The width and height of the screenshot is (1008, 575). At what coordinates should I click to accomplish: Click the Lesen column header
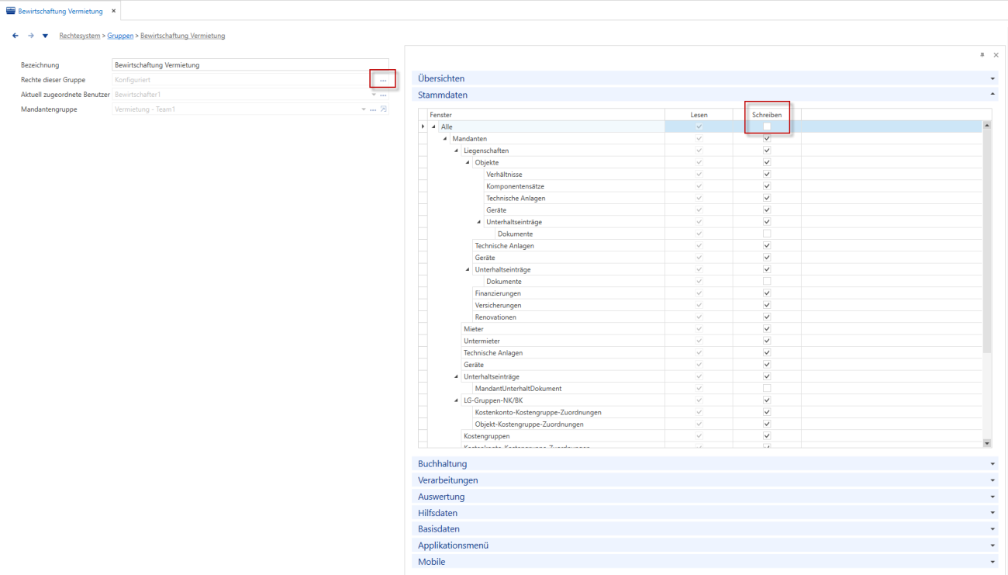pyautogui.click(x=699, y=115)
